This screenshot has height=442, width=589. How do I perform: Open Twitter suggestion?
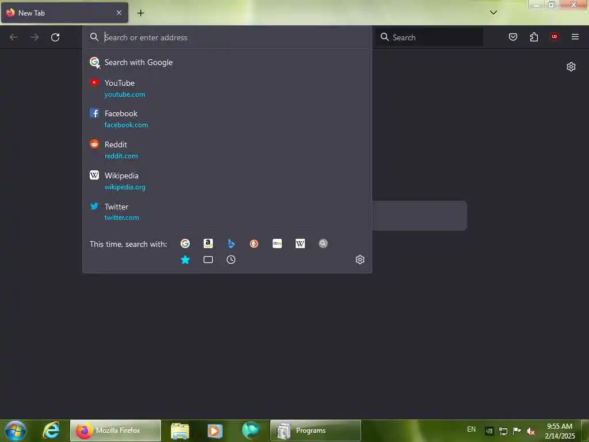point(227,212)
